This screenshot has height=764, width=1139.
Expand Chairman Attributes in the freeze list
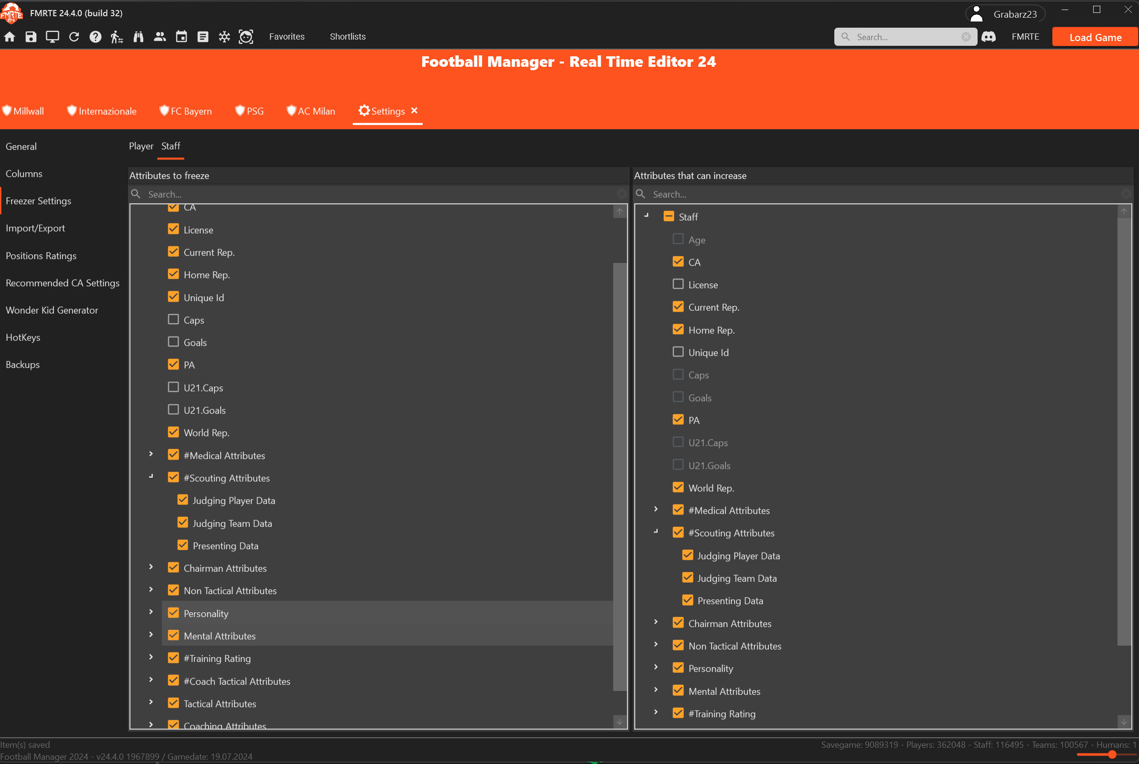pos(151,567)
